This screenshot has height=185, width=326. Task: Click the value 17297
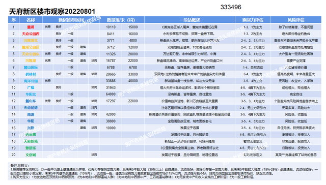click(111, 101)
